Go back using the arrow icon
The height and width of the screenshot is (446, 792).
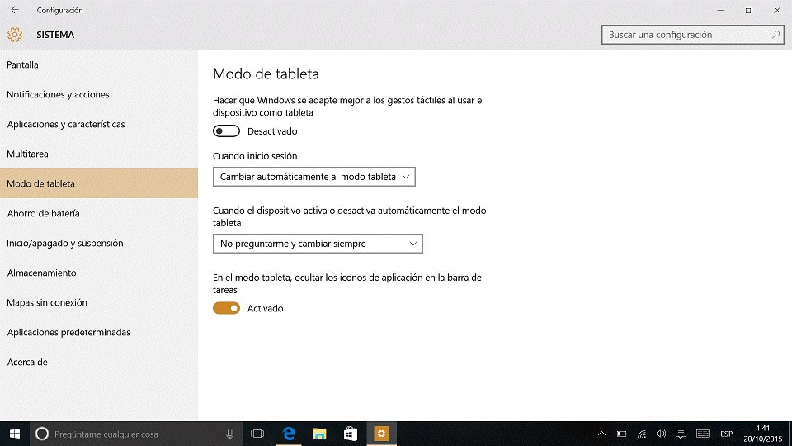pos(15,10)
